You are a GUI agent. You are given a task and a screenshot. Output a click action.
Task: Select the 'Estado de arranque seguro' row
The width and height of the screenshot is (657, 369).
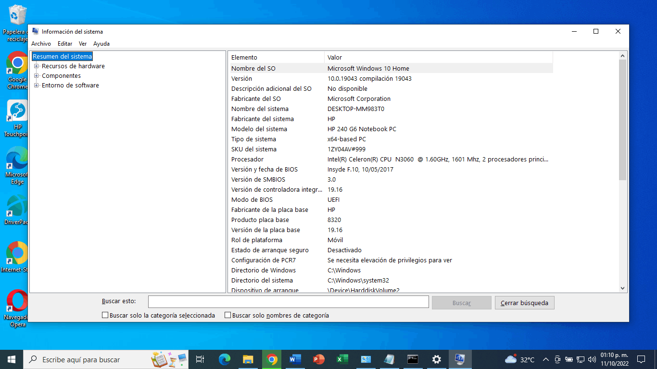coord(392,250)
